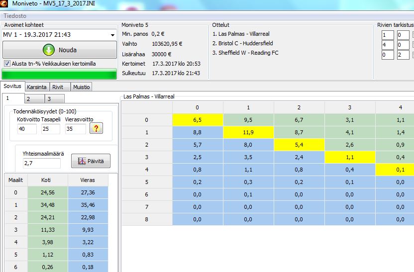Select match sub-tab 2

29,98
